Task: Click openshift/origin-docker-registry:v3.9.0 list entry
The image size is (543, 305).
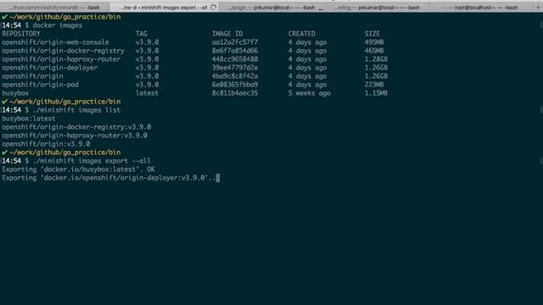Action: point(76,127)
